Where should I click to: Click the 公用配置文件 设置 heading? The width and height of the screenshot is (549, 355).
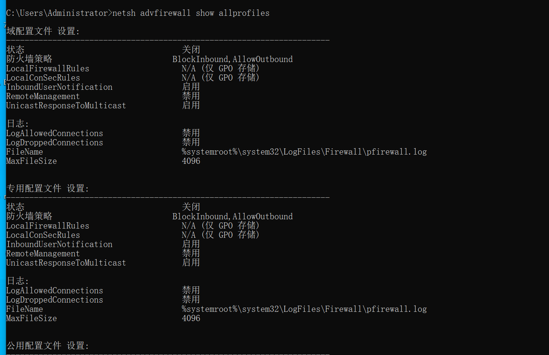(x=48, y=346)
